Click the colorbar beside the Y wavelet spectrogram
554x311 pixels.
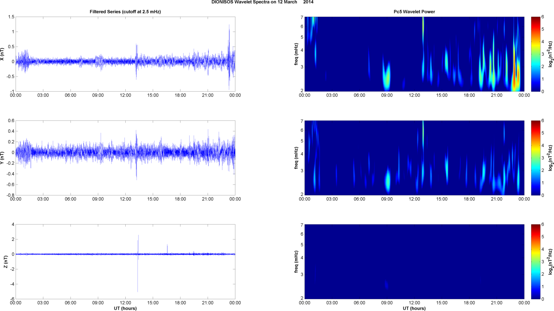coord(535,158)
